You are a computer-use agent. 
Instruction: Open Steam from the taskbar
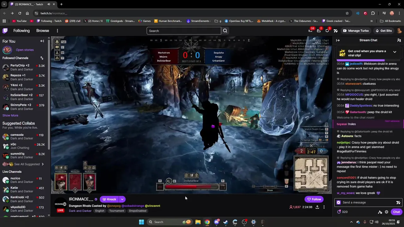[x=226, y=222]
